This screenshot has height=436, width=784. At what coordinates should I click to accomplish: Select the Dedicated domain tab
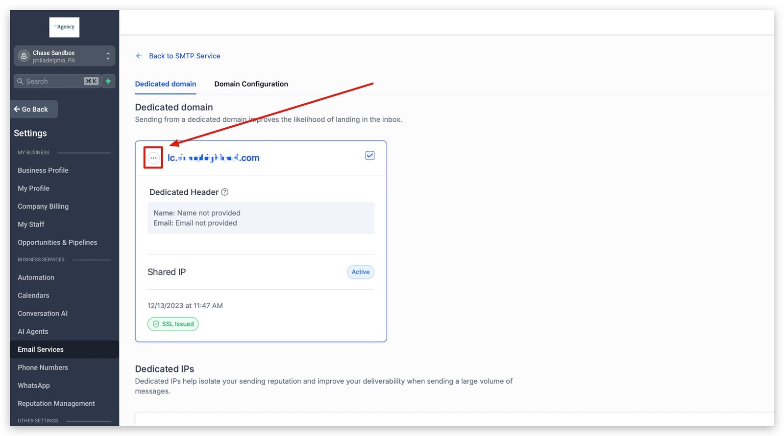click(165, 84)
